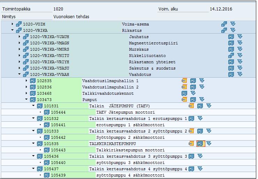Click blue down-arrow icon in Voima-asema row
Viewport: 258px width, 179px height.
pos(233,24)
